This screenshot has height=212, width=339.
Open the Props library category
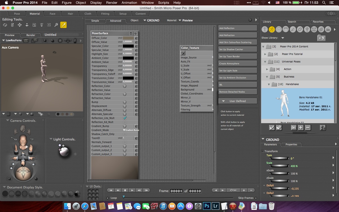pyautogui.click(x=300, y=29)
